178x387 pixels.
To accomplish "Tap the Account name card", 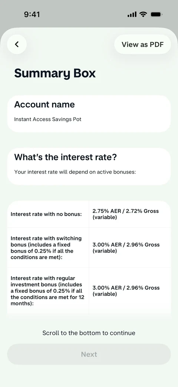I will coord(89,114).
